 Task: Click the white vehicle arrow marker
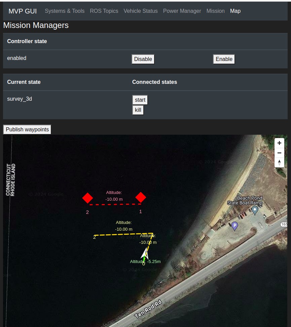pyautogui.click(x=145, y=254)
